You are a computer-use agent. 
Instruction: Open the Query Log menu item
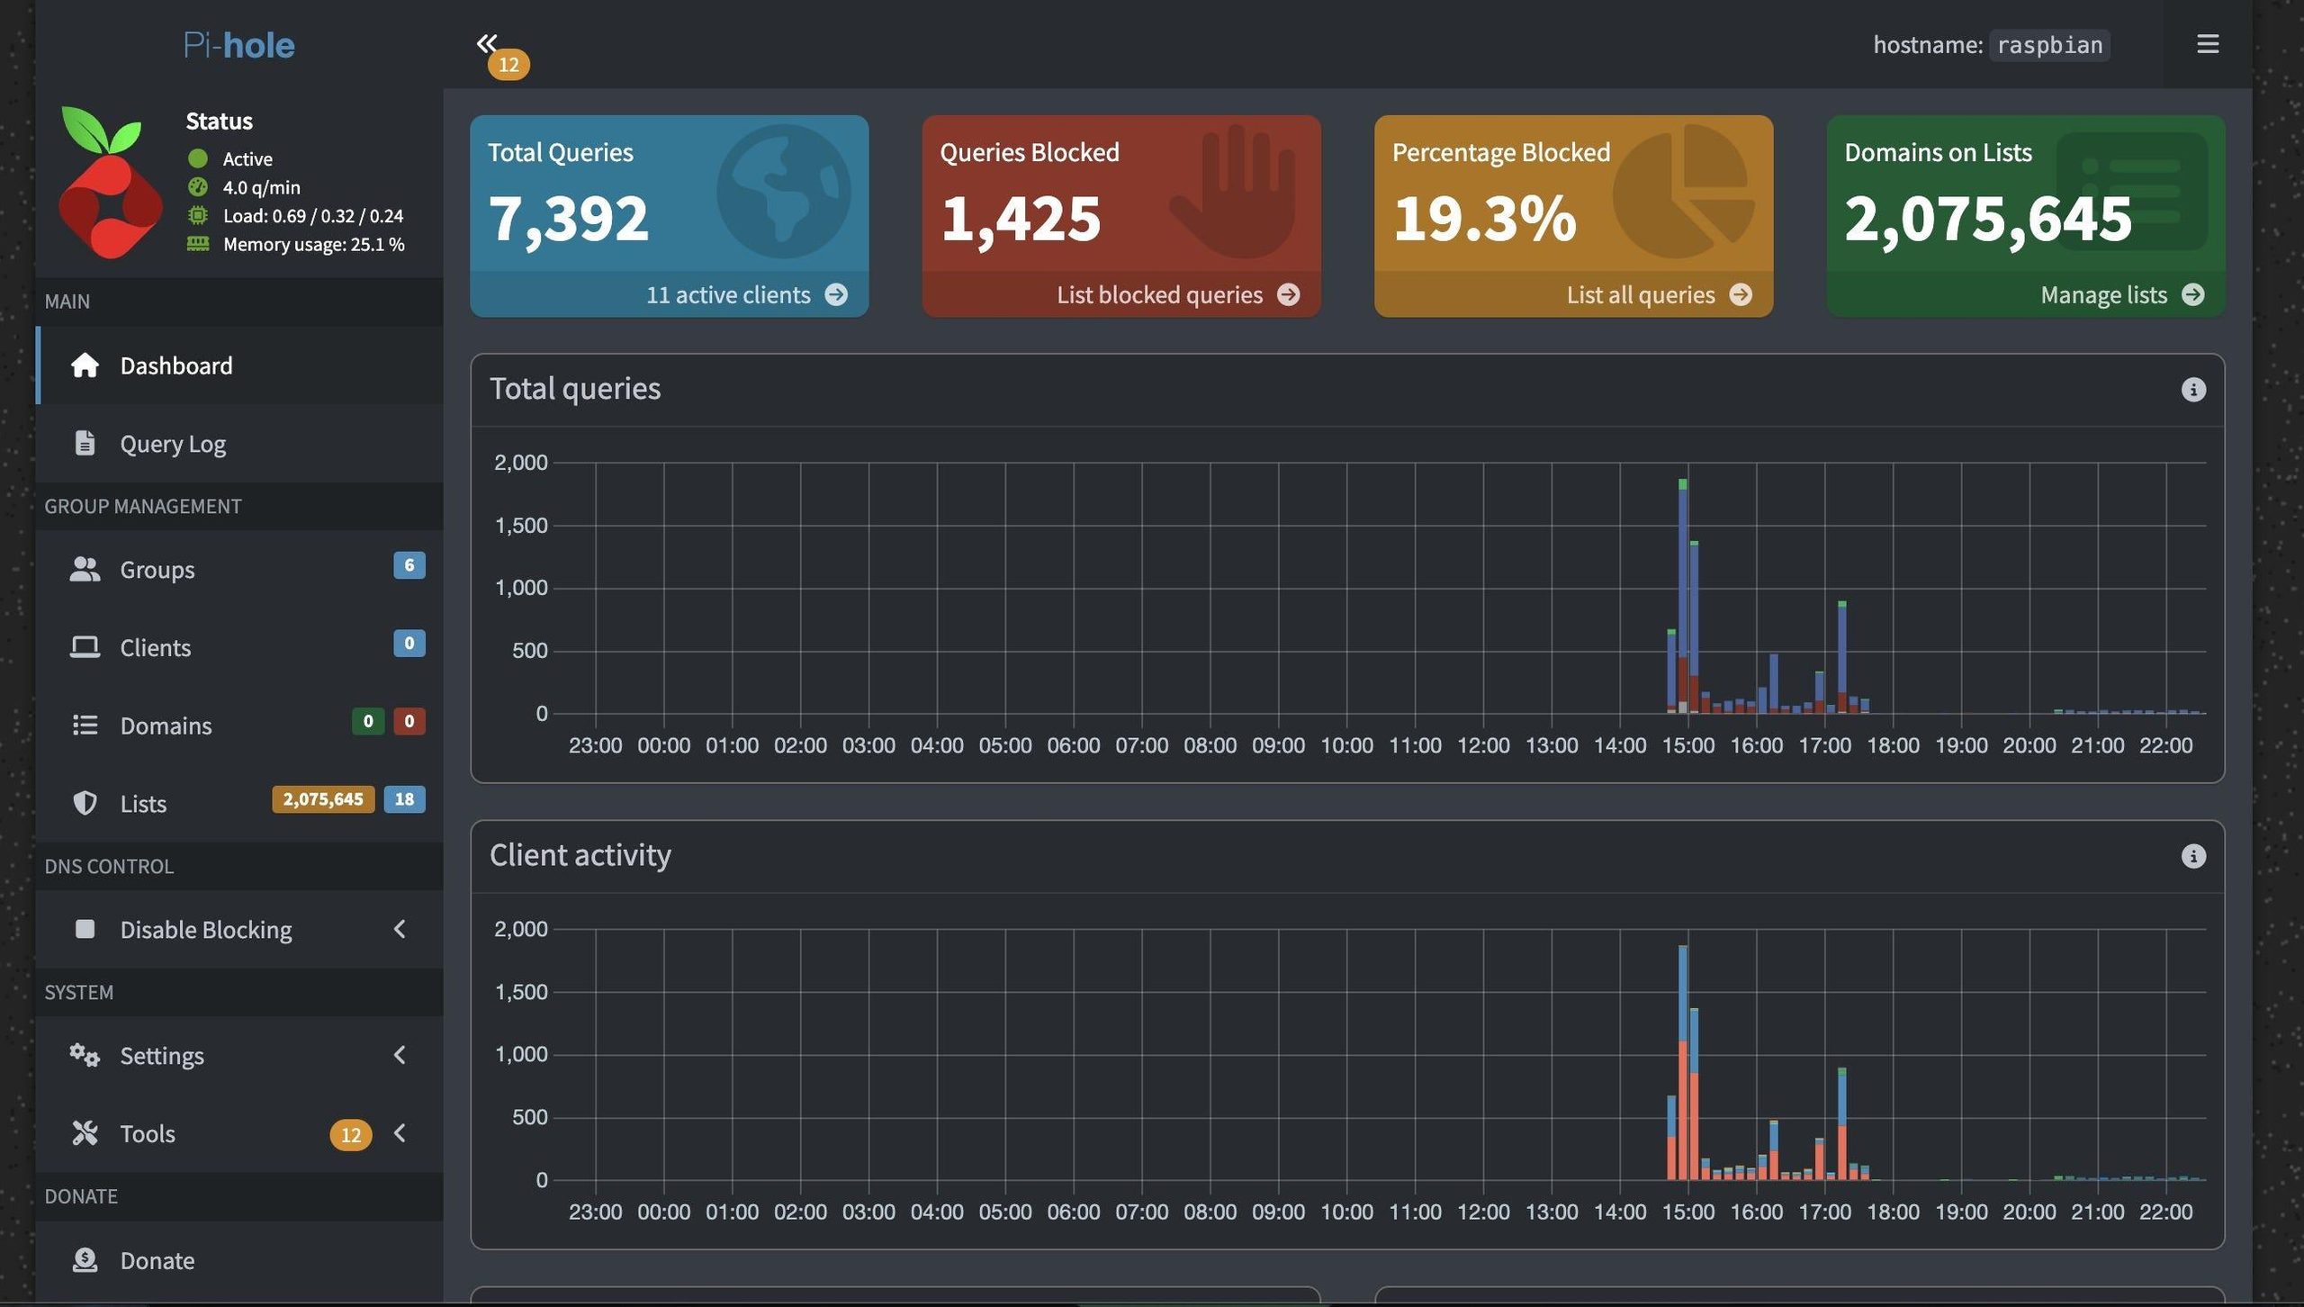239,443
